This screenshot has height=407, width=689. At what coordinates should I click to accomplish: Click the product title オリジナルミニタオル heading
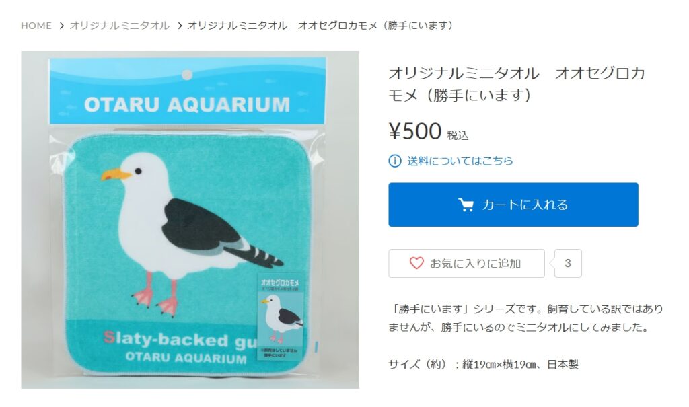click(517, 83)
